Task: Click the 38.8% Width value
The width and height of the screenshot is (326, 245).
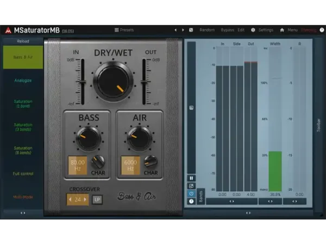Action: [275, 194]
